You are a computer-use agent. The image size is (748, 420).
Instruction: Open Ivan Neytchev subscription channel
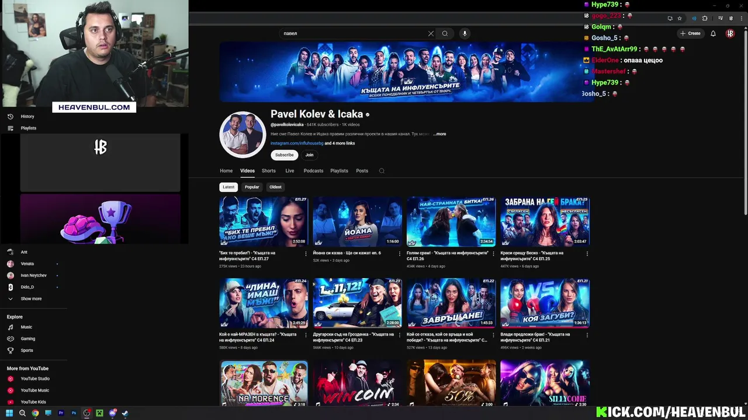[33, 275]
